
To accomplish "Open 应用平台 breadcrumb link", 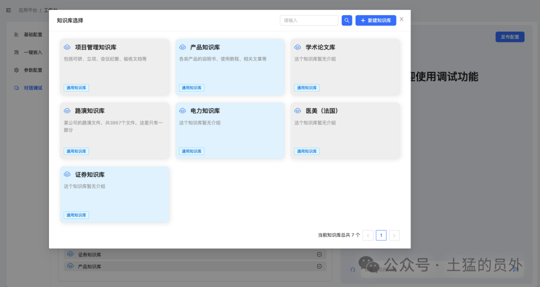I will [x=28, y=10].
